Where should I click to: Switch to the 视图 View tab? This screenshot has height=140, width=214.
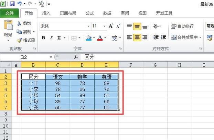(x=142, y=13)
